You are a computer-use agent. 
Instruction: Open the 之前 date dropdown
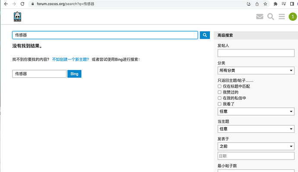point(256,146)
